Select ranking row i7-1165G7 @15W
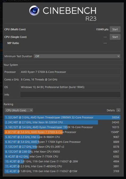Viewport: 126px width, 179px height. click(x=62, y=171)
